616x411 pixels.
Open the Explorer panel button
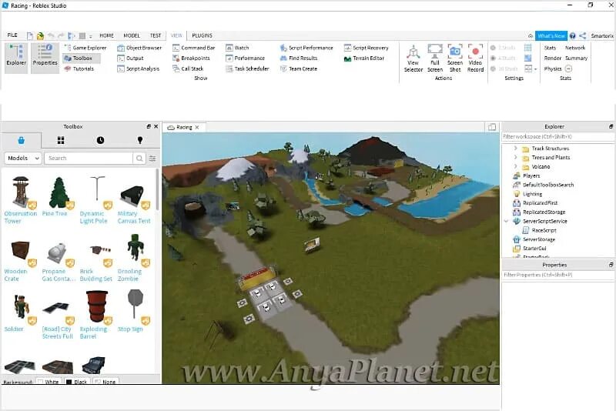[x=16, y=58]
